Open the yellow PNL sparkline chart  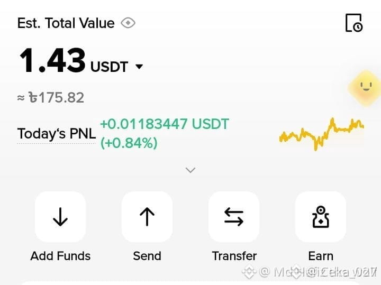(x=322, y=134)
